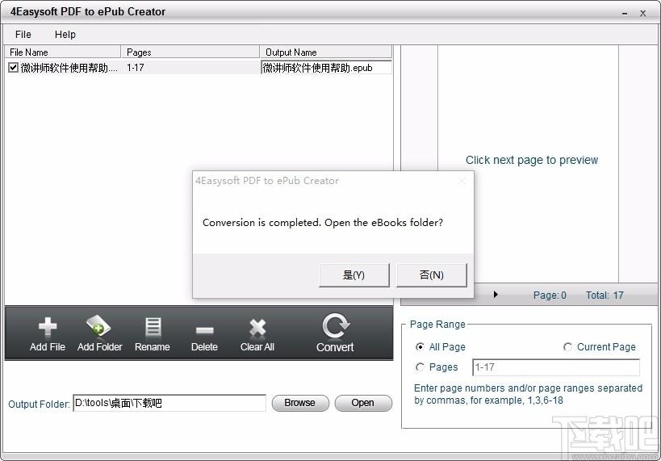The image size is (661, 461).
Task: Click the 'Total: 17' page count
Action: pos(605,295)
